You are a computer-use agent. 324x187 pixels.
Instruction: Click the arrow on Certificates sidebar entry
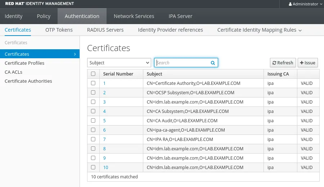[75, 54]
